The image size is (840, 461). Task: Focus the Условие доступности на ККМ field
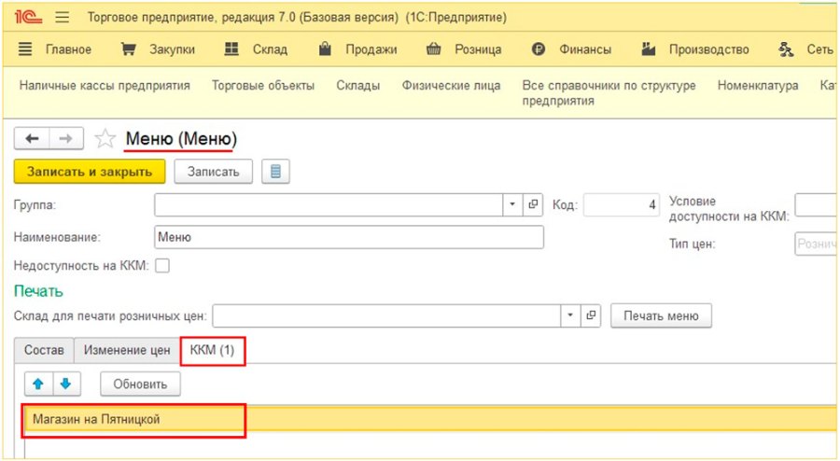(x=817, y=204)
